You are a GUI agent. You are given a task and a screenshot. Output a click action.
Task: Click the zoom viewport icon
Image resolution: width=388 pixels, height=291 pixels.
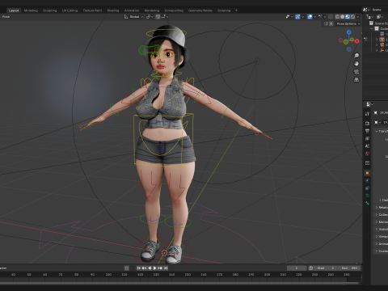(x=356, y=56)
